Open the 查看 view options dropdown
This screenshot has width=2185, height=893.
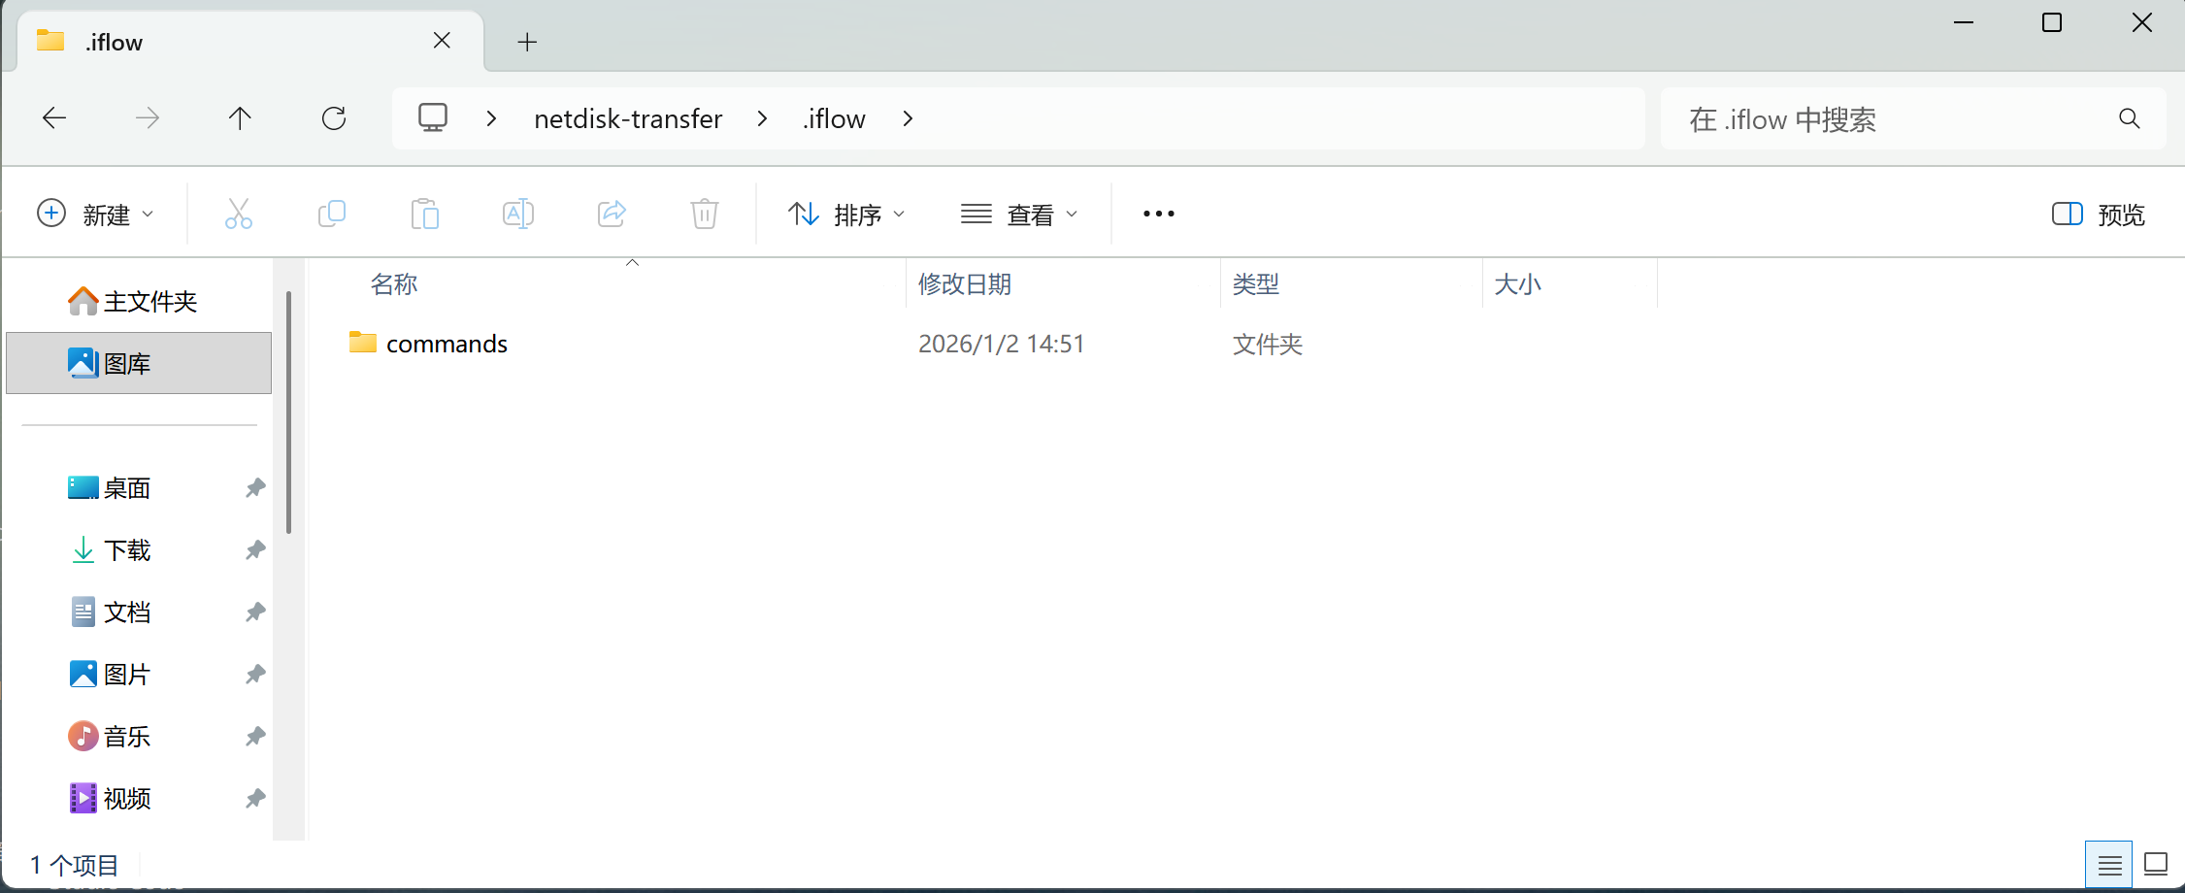[x=1018, y=214]
